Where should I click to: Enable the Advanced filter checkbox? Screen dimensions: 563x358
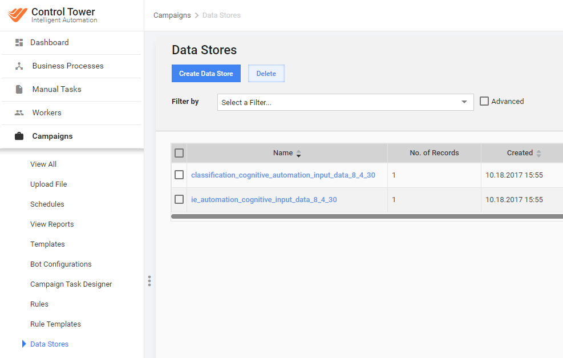coord(484,102)
